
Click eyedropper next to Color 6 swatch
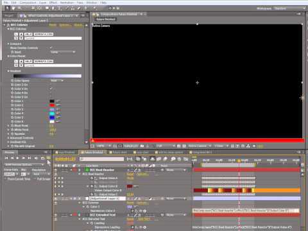click(58, 121)
